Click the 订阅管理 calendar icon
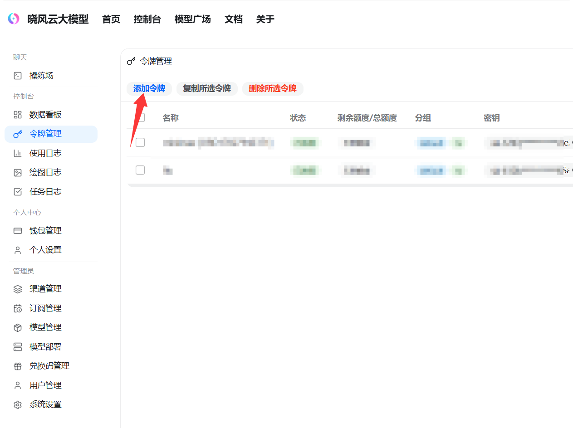The width and height of the screenshot is (573, 428). click(18, 308)
